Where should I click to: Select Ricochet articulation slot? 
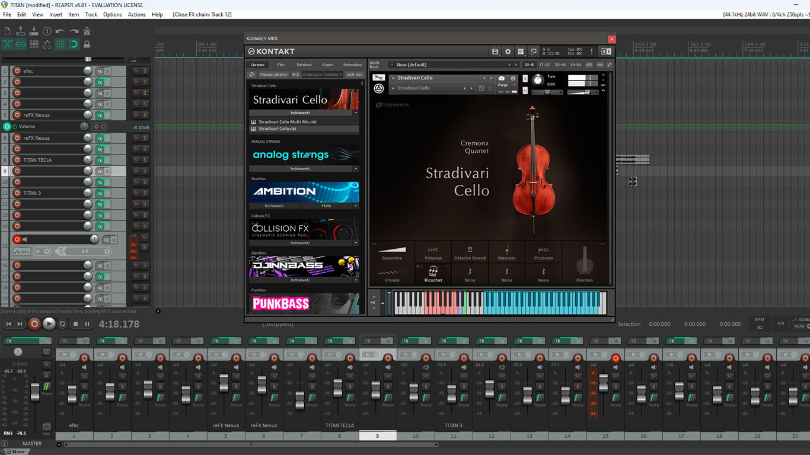pyautogui.click(x=433, y=274)
